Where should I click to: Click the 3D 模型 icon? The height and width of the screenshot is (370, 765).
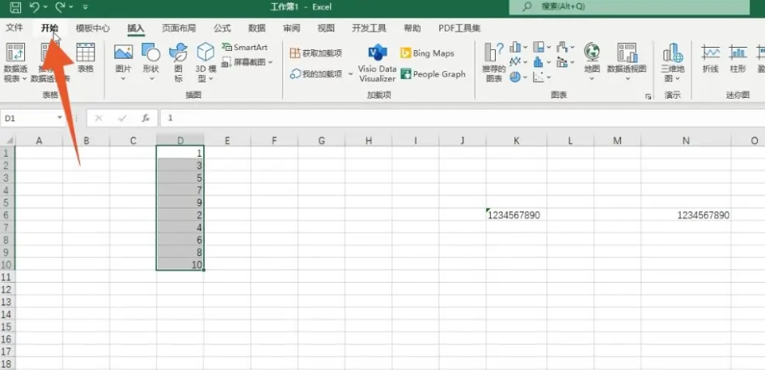click(x=206, y=58)
